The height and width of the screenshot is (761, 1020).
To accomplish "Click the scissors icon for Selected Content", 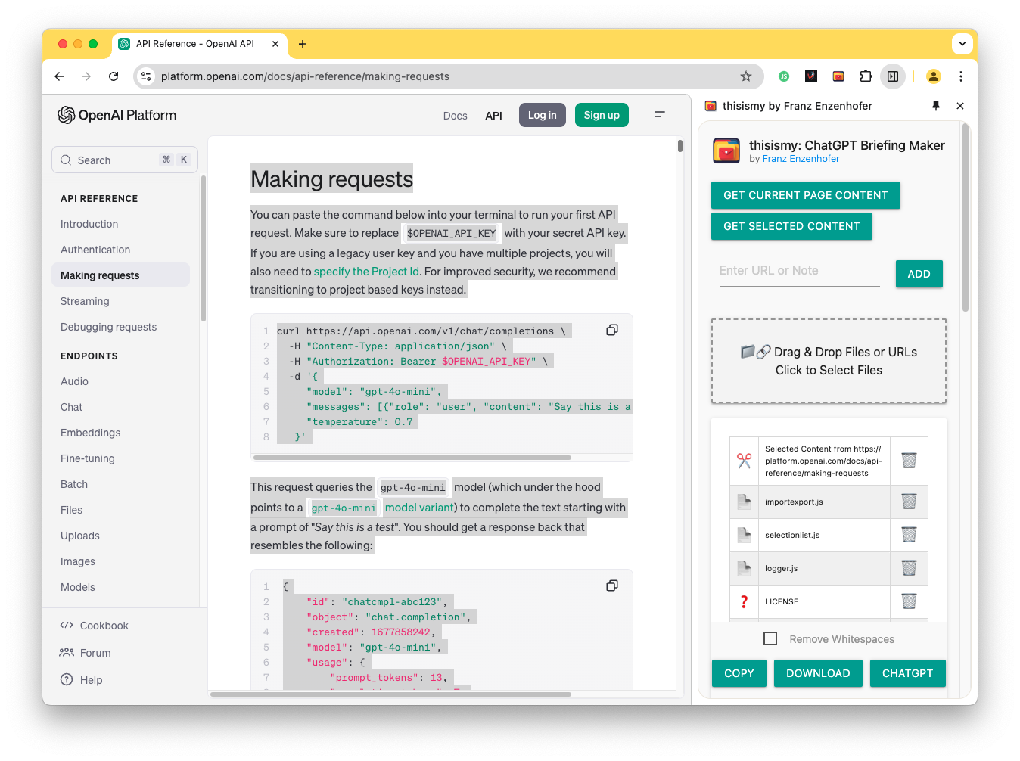I will (x=745, y=461).
